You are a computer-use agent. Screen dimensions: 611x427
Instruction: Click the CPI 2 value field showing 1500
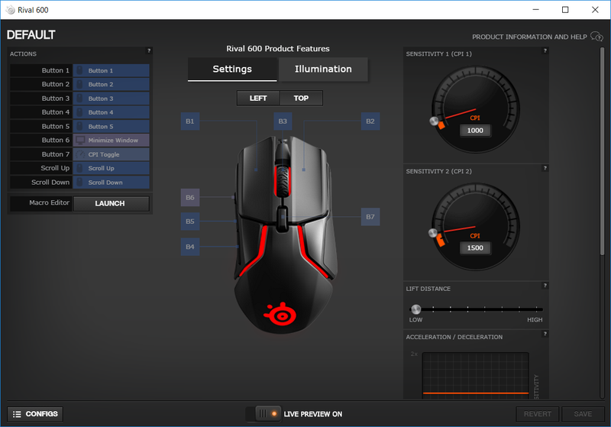coord(475,247)
